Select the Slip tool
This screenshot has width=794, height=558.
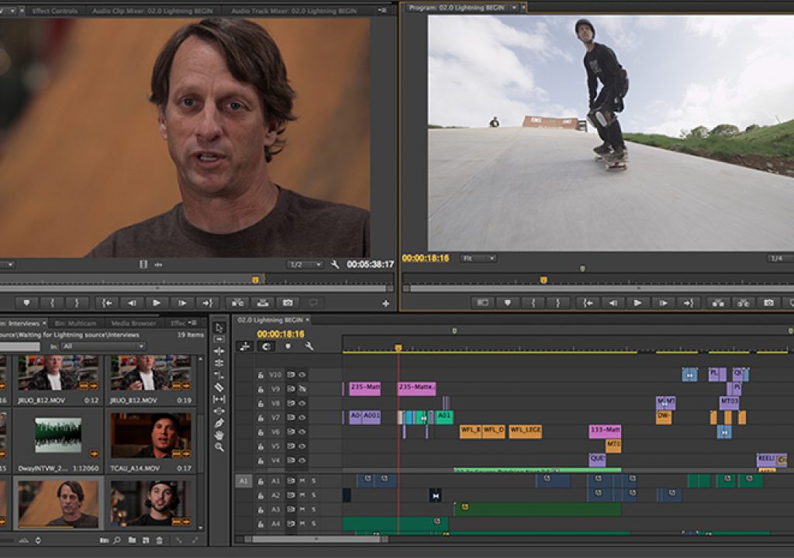coord(219,399)
